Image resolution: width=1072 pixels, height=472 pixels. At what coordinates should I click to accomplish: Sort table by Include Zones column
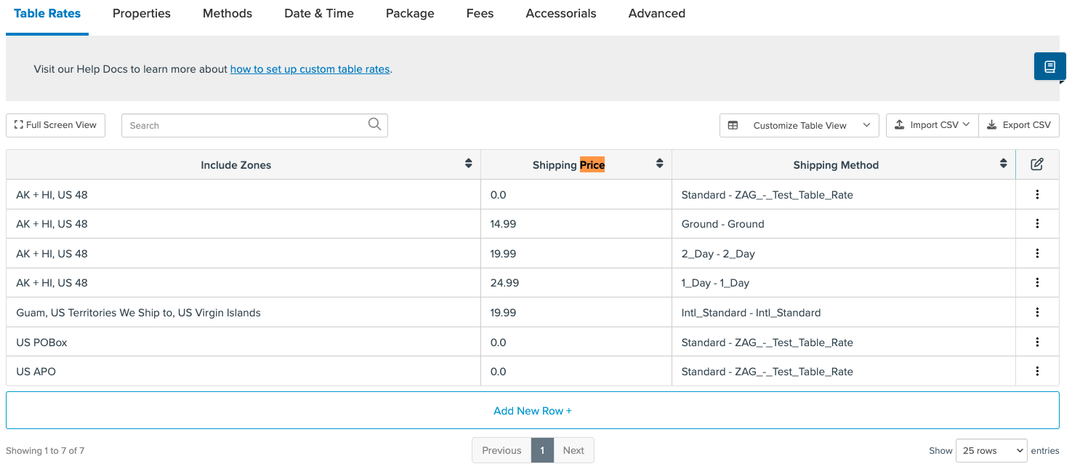468,164
